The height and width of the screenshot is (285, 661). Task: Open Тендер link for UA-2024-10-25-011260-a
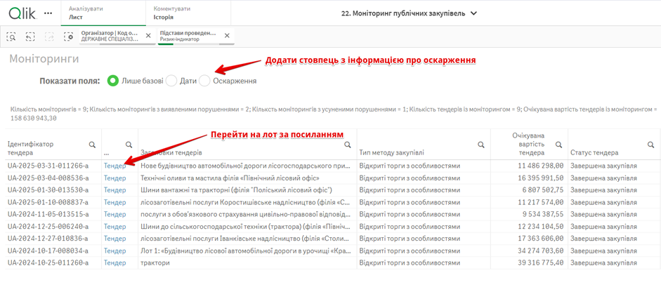114,263
